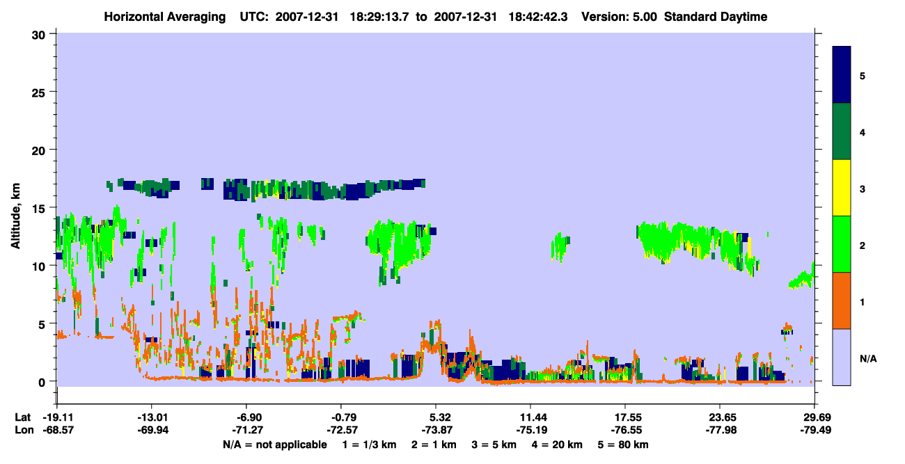Image resolution: width=905 pixels, height=464 pixels.
Task: Click legend text '5 = 80 km'
Action: click(623, 445)
